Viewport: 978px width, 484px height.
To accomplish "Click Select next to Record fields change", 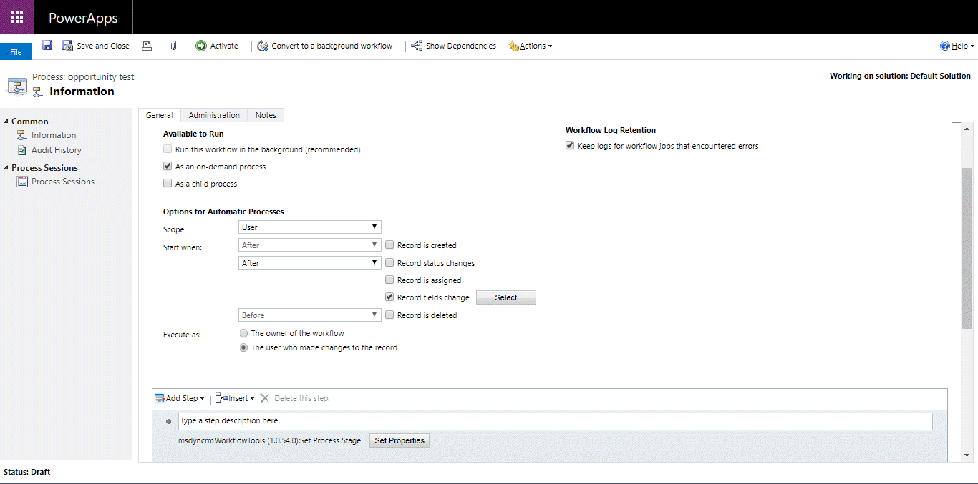I will (505, 297).
